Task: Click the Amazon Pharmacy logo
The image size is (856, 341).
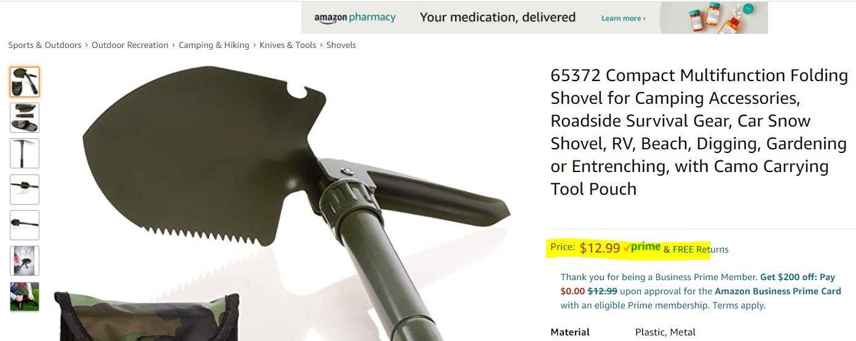Action: [x=355, y=18]
